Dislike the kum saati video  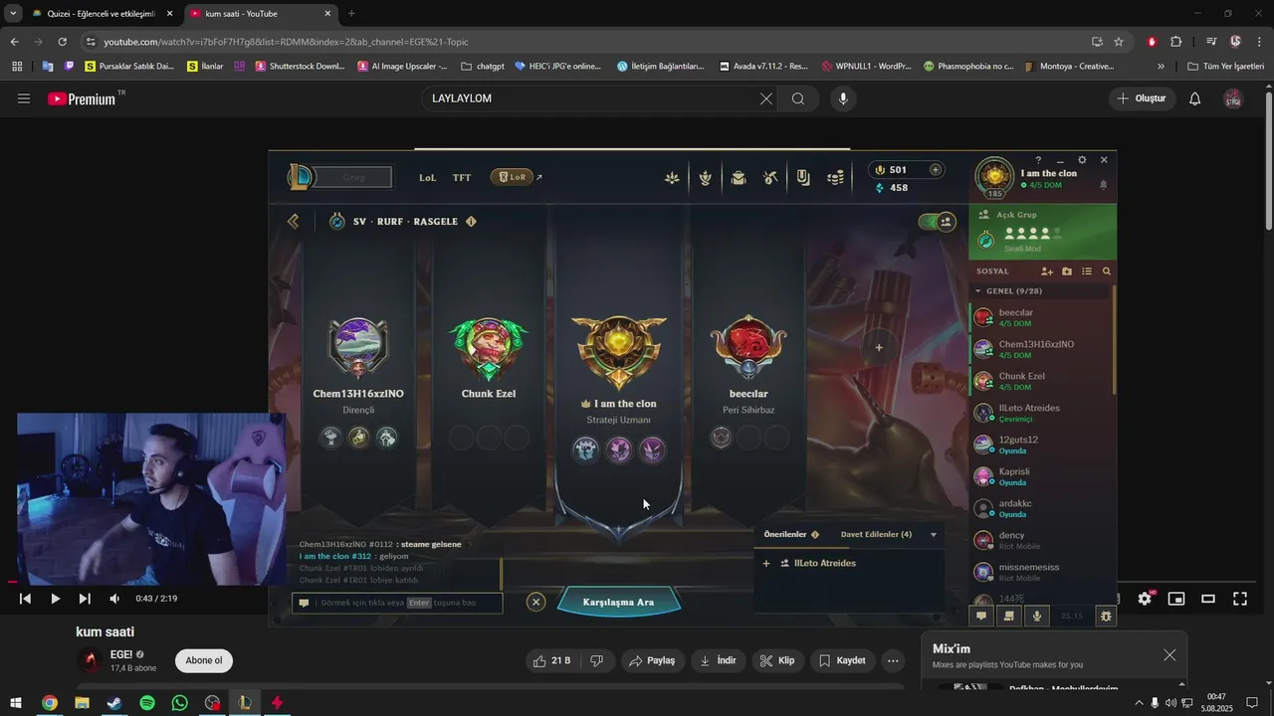[x=597, y=660]
